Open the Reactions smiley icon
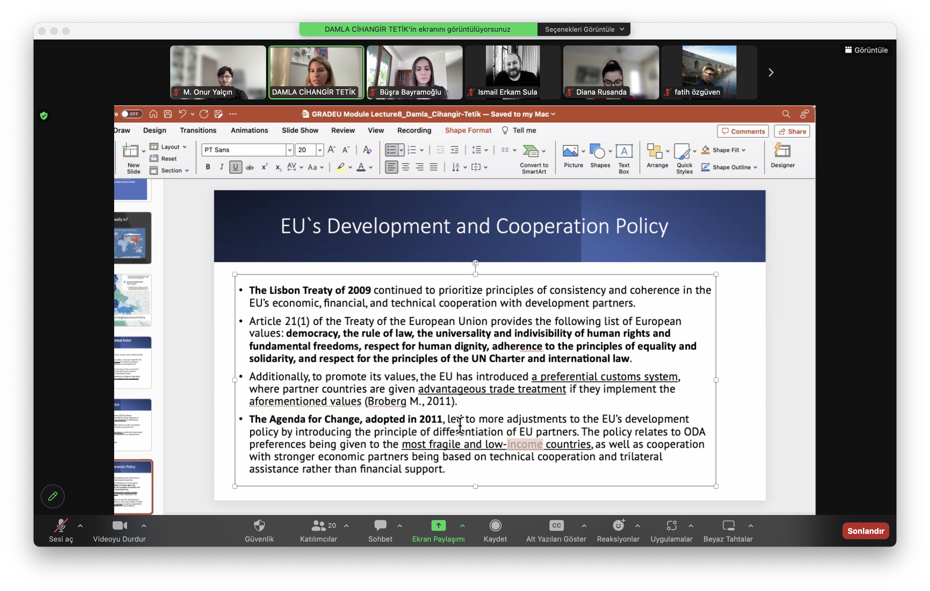 pyautogui.click(x=618, y=525)
